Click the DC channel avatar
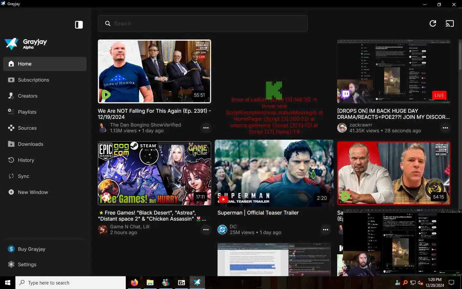This screenshot has width=462, height=289. [x=222, y=230]
